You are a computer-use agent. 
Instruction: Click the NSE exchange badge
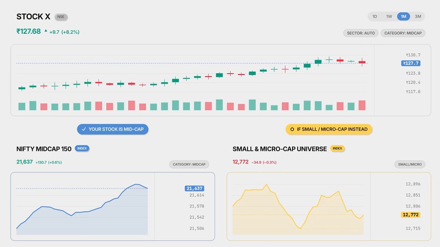61,17
